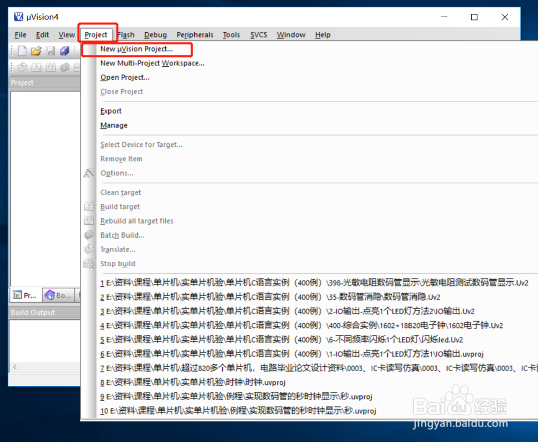Maximize the µVision4 window
The width and height of the screenshot is (538, 442).
(474, 17)
